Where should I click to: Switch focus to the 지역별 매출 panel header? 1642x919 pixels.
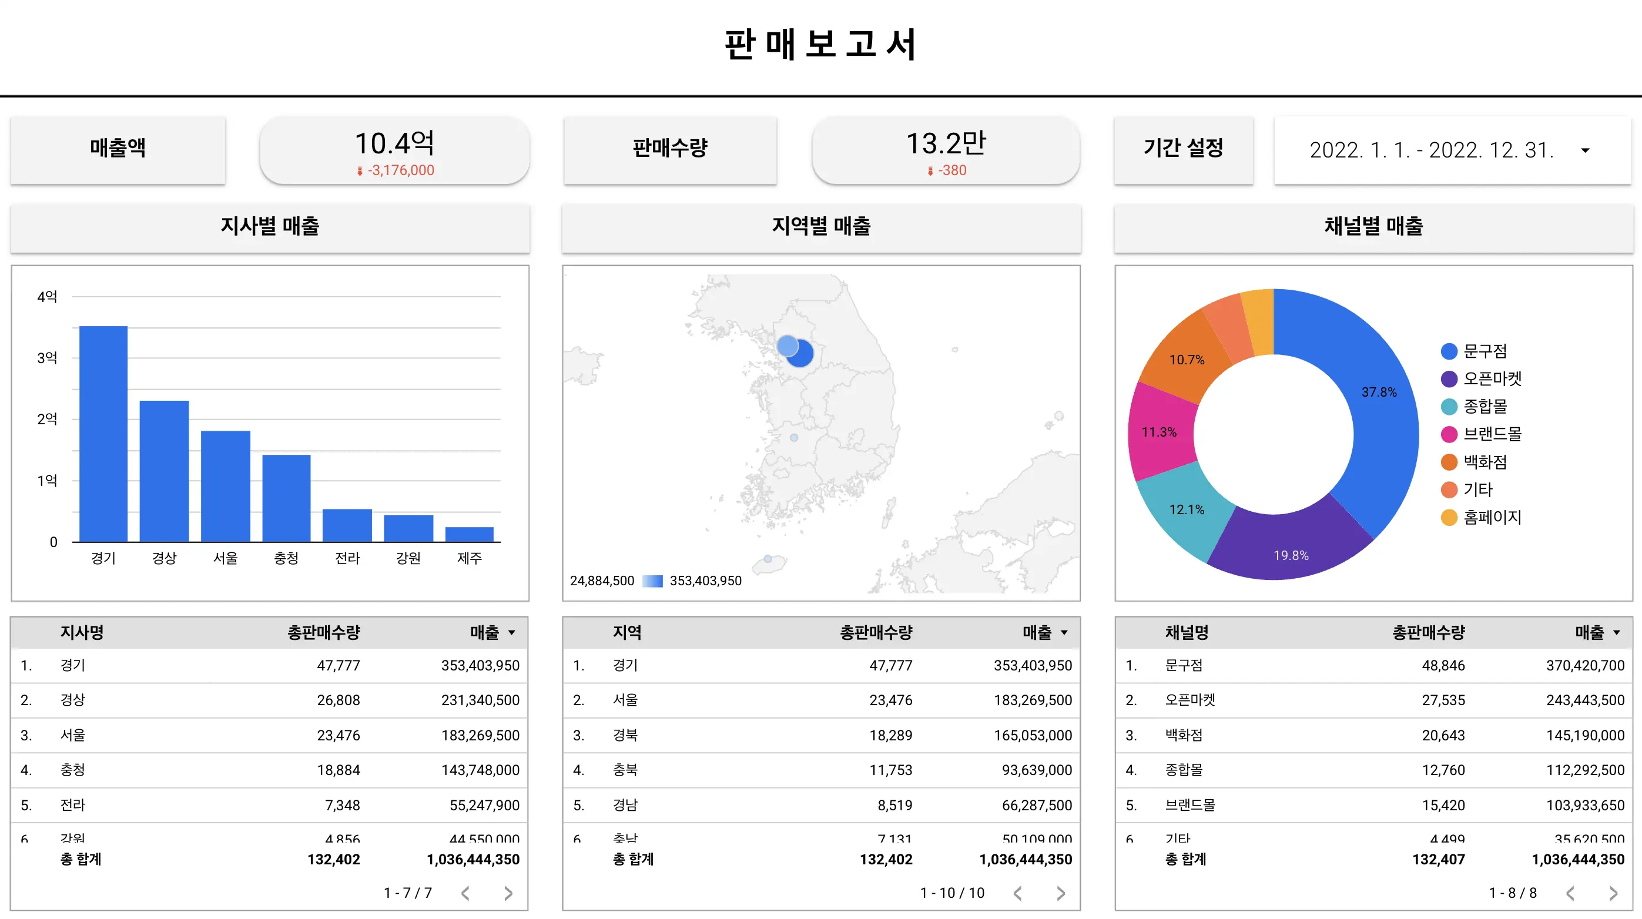click(x=821, y=227)
